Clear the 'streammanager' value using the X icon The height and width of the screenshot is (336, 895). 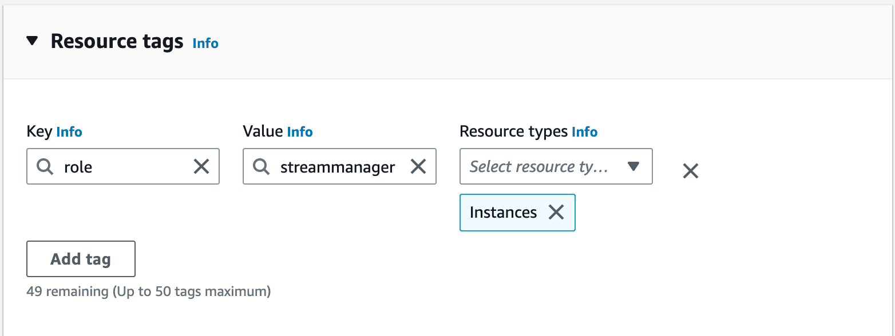tap(418, 166)
